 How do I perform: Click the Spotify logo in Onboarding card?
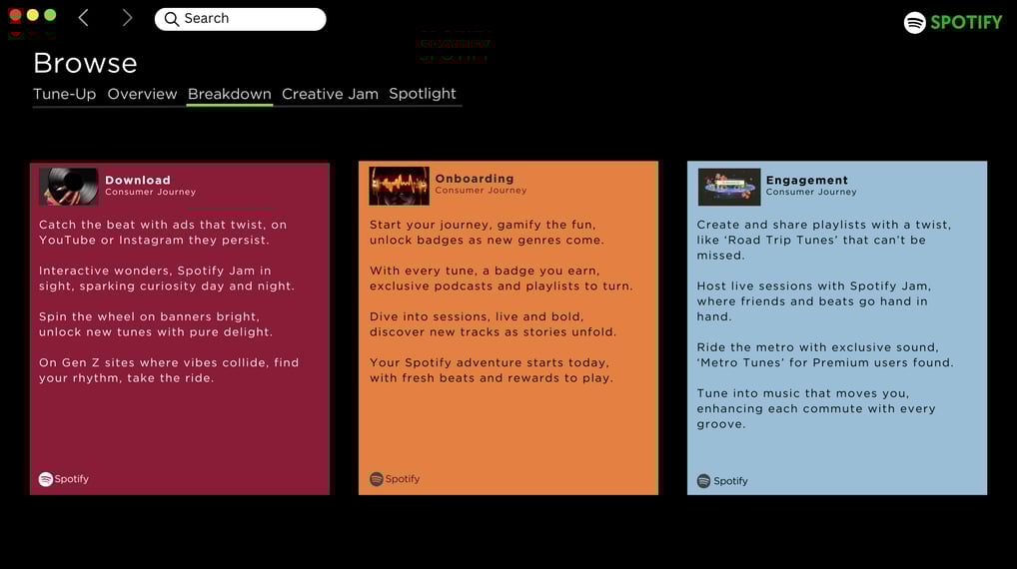point(395,479)
